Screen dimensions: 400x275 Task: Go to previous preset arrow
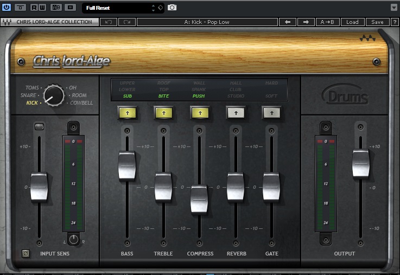point(288,22)
